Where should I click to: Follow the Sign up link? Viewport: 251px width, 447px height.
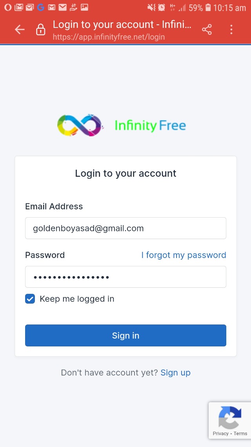(175, 373)
